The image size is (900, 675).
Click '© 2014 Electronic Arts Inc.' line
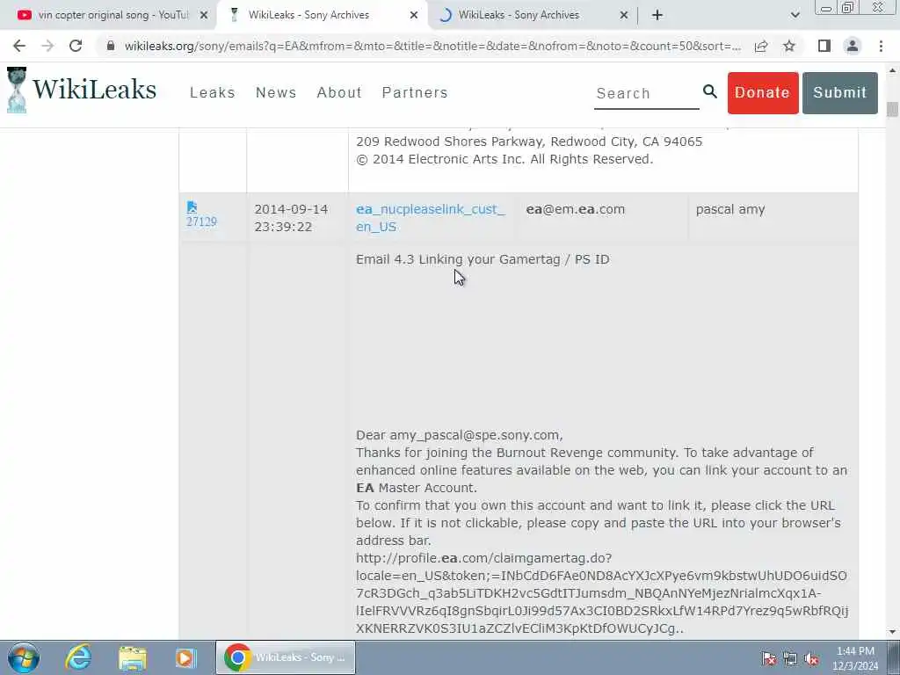click(x=504, y=159)
